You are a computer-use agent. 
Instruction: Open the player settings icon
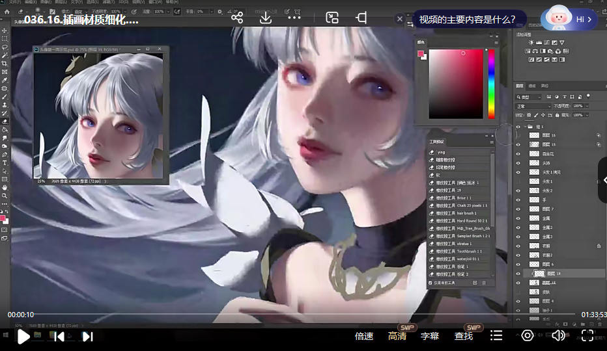[528, 335]
